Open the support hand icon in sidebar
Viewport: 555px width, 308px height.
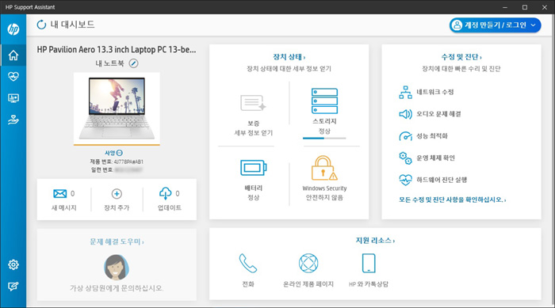pos(13,120)
